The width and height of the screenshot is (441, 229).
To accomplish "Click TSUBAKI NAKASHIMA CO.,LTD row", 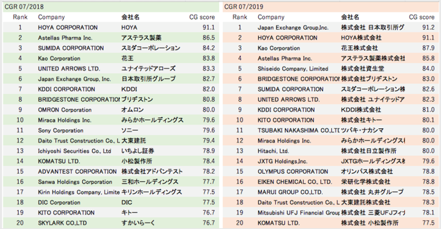I will (x=330, y=130).
